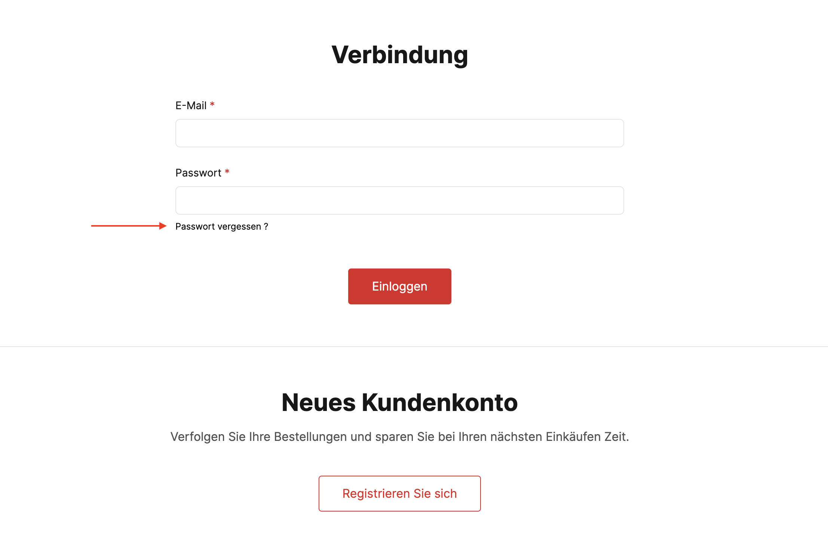Open the Passwort vergessen ? link
The image size is (828, 534).
[x=222, y=227]
